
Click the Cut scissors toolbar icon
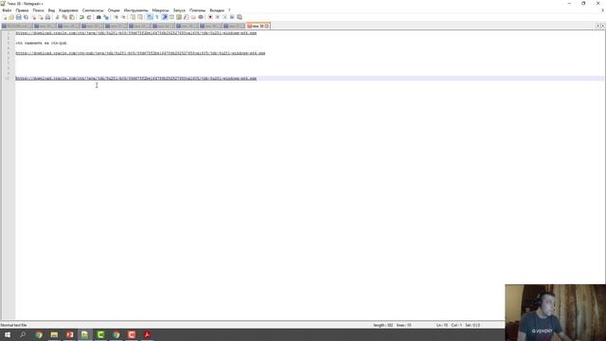coord(57,17)
